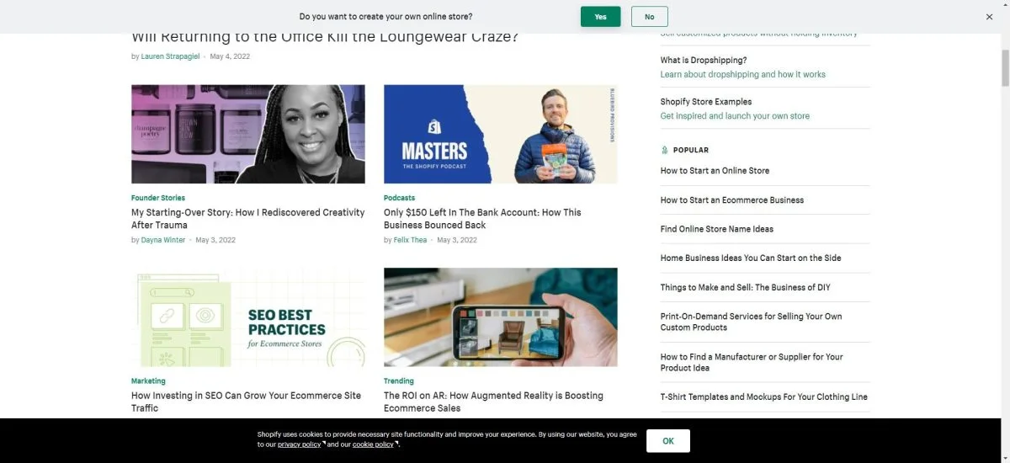1010x463 pixels.
Task: Click the SEO Best Practices thumbnail
Action: pyautogui.click(x=247, y=317)
